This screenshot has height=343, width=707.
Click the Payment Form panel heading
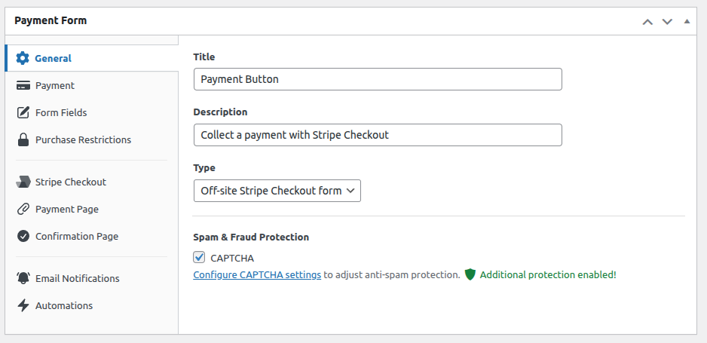click(50, 21)
